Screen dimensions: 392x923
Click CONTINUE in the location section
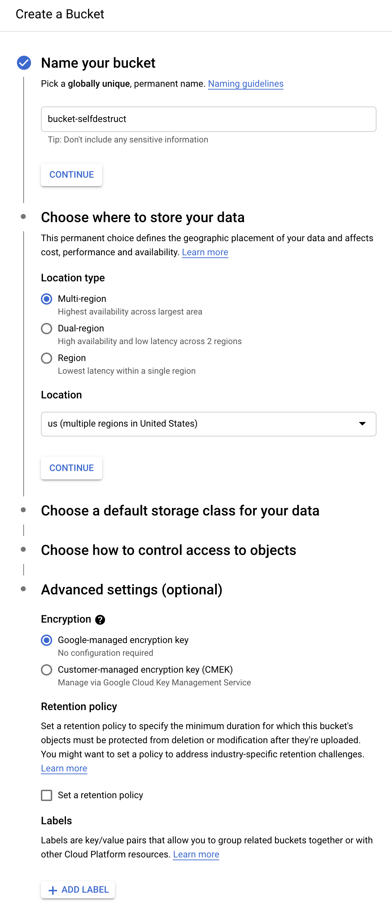[x=71, y=468]
